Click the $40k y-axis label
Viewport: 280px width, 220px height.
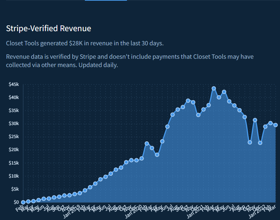(14, 97)
